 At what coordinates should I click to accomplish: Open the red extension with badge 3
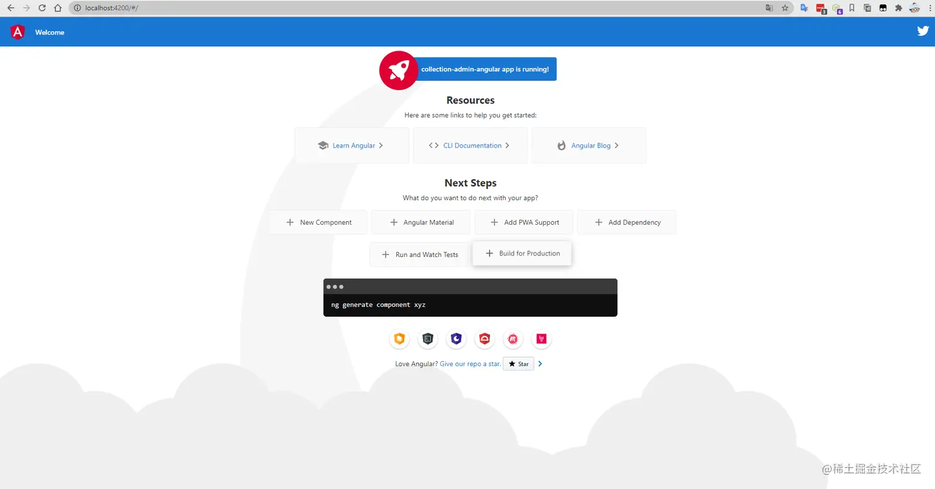point(821,9)
